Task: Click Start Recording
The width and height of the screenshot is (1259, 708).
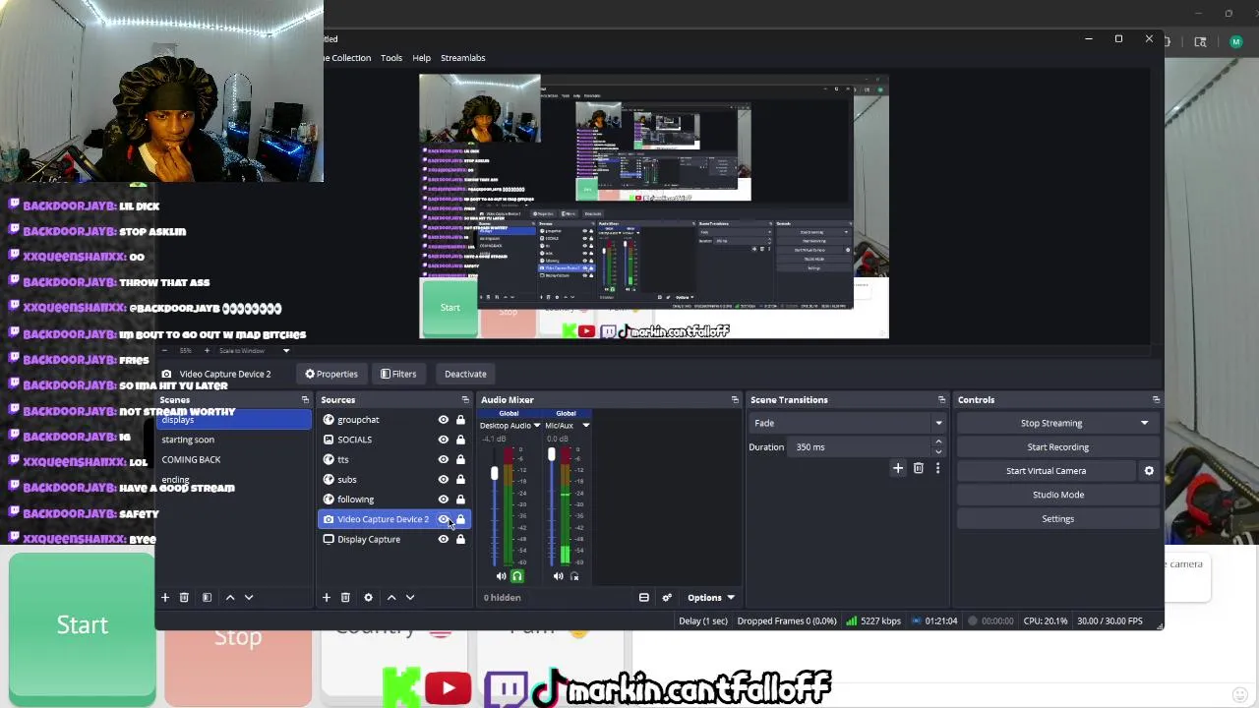Action: (1057, 447)
